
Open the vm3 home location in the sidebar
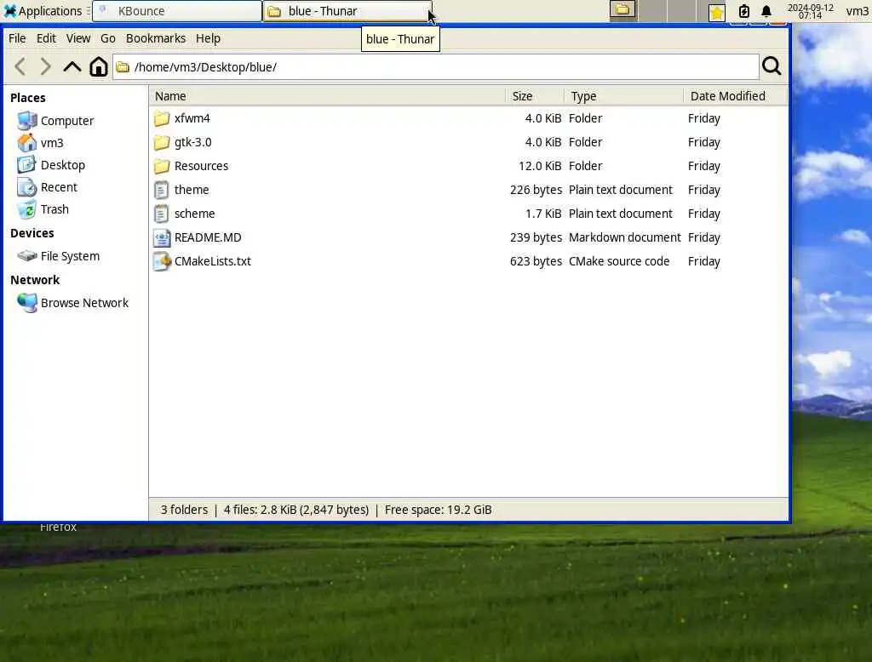pos(40,143)
